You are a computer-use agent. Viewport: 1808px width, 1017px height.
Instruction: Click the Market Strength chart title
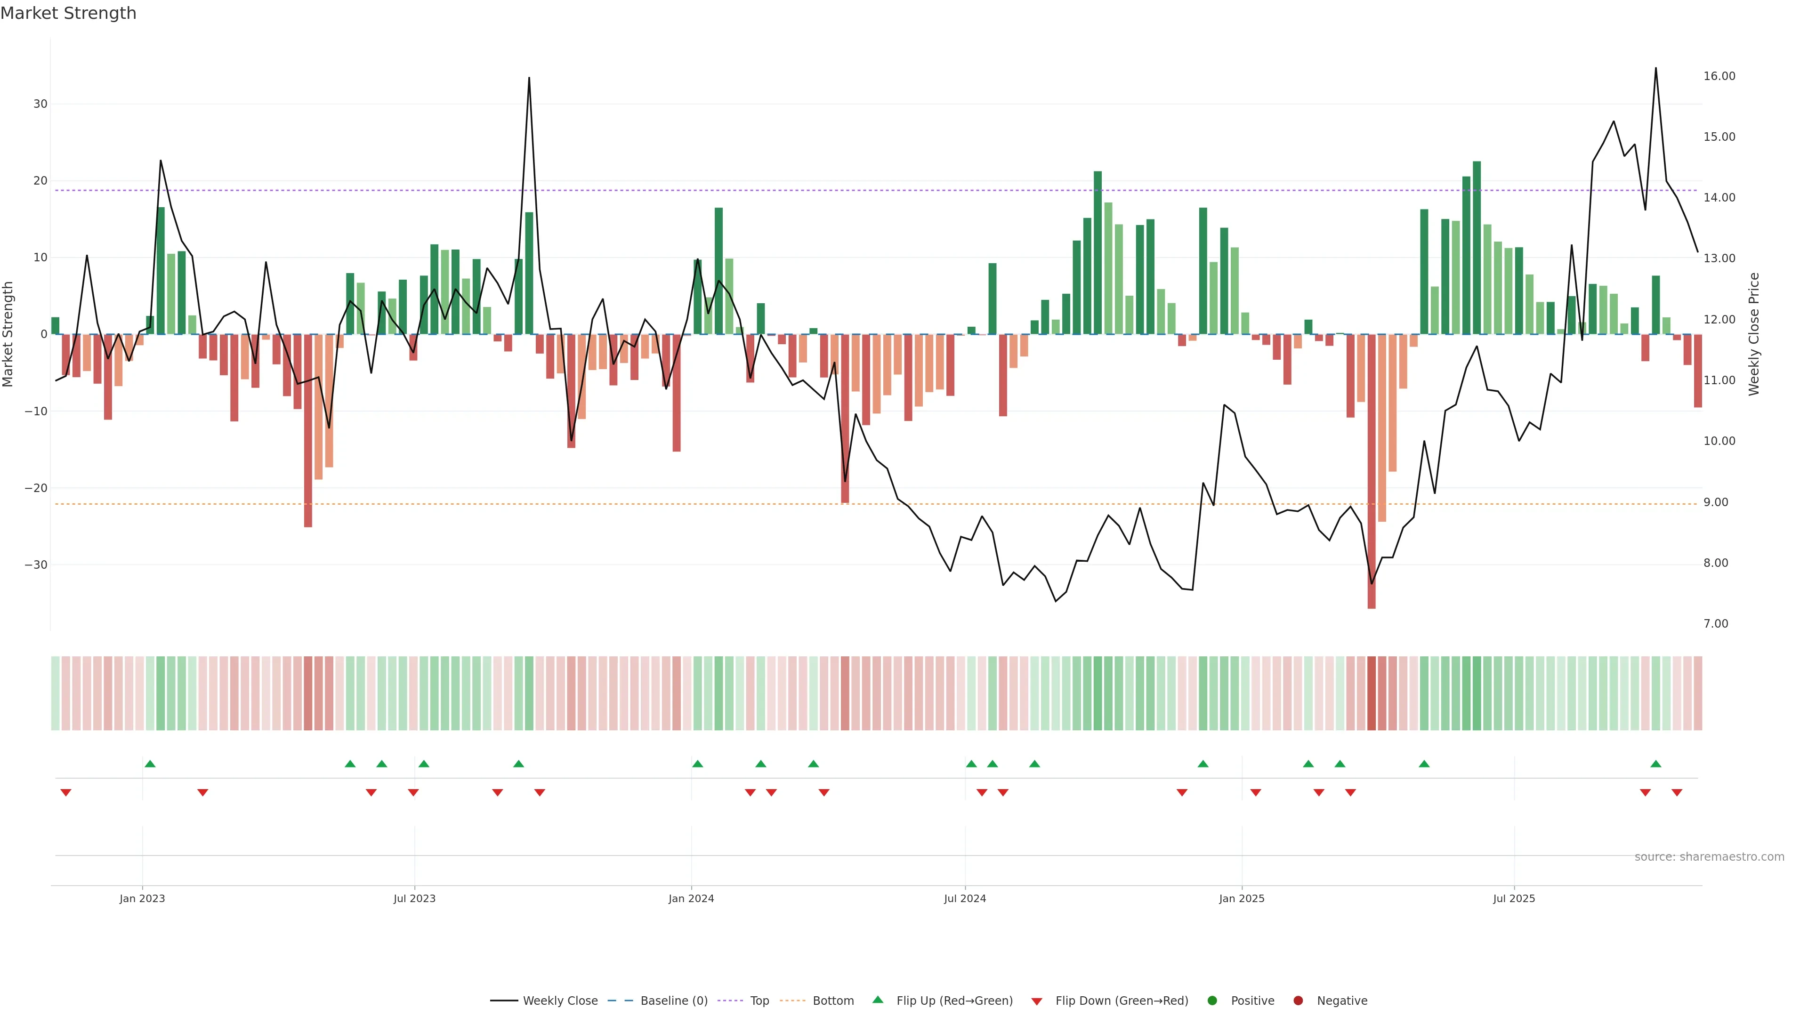click(x=68, y=13)
